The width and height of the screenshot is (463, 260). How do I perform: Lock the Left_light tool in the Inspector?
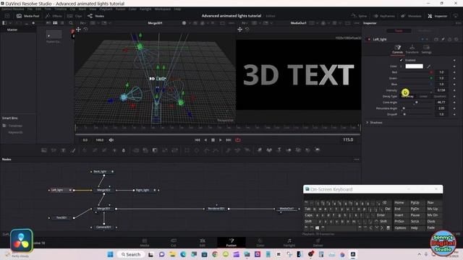[x=450, y=39]
